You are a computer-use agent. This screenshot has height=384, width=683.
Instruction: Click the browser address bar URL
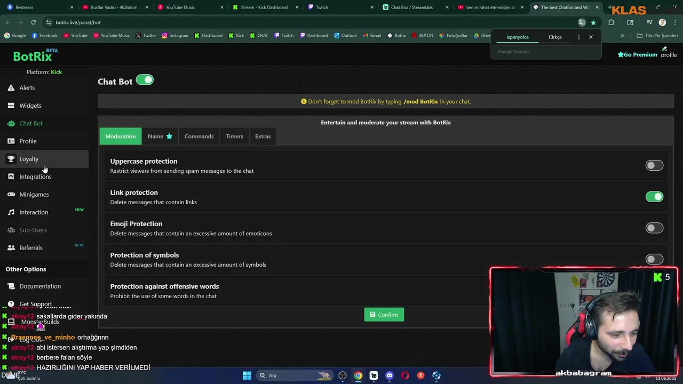click(x=78, y=22)
